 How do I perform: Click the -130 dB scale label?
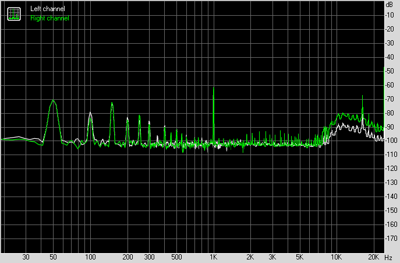point(391,183)
